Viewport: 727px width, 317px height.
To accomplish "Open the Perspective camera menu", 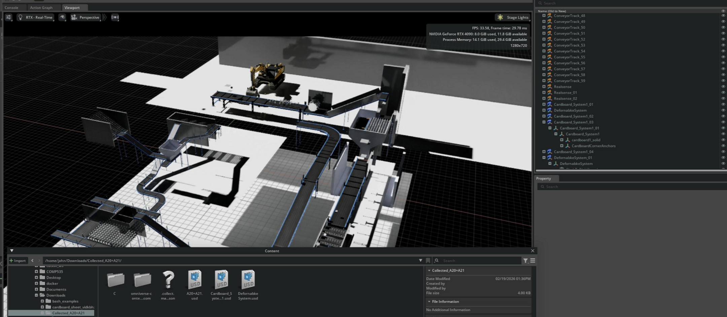I will tap(85, 17).
